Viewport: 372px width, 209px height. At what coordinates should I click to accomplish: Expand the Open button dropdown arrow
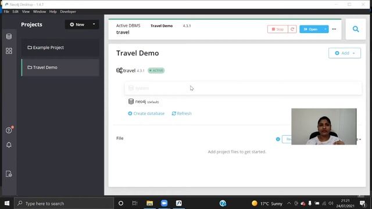pos(325,29)
